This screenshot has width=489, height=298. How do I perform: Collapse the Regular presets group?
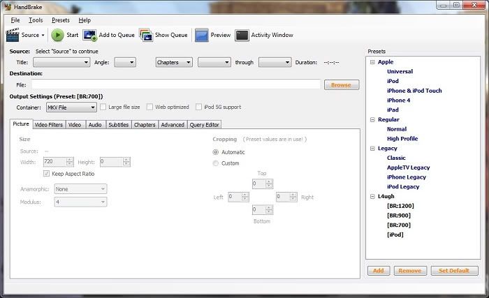(372, 120)
